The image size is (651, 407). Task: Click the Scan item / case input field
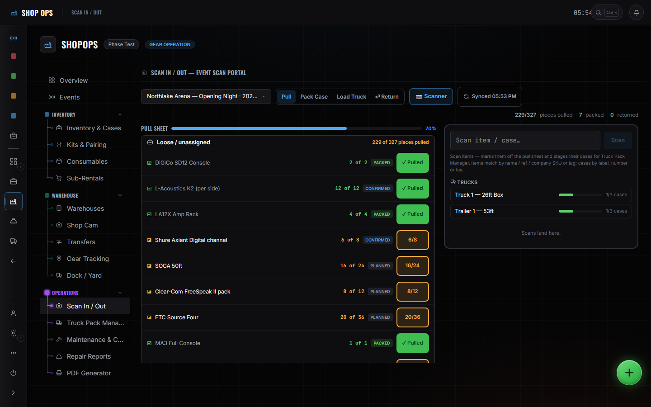pyautogui.click(x=525, y=140)
